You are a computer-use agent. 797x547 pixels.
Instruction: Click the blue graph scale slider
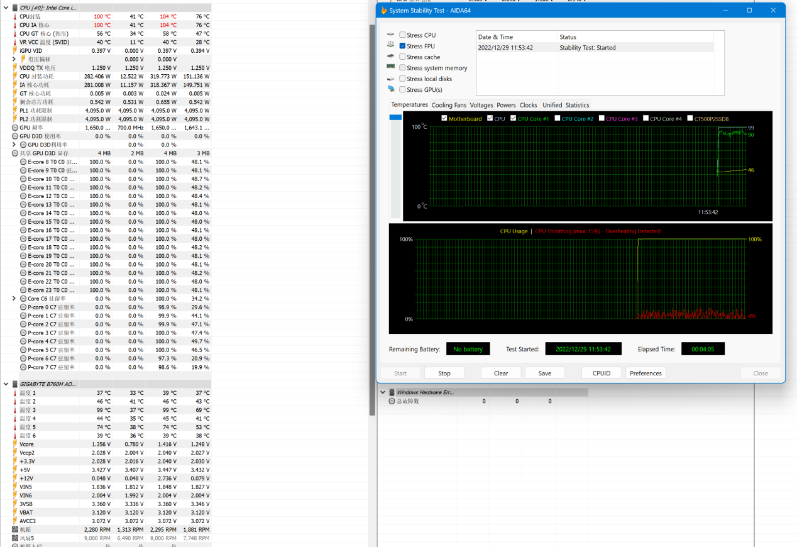click(x=395, y=118)
